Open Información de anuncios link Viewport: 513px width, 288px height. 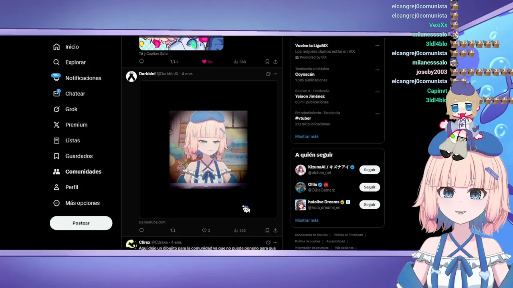coord(311,248)
